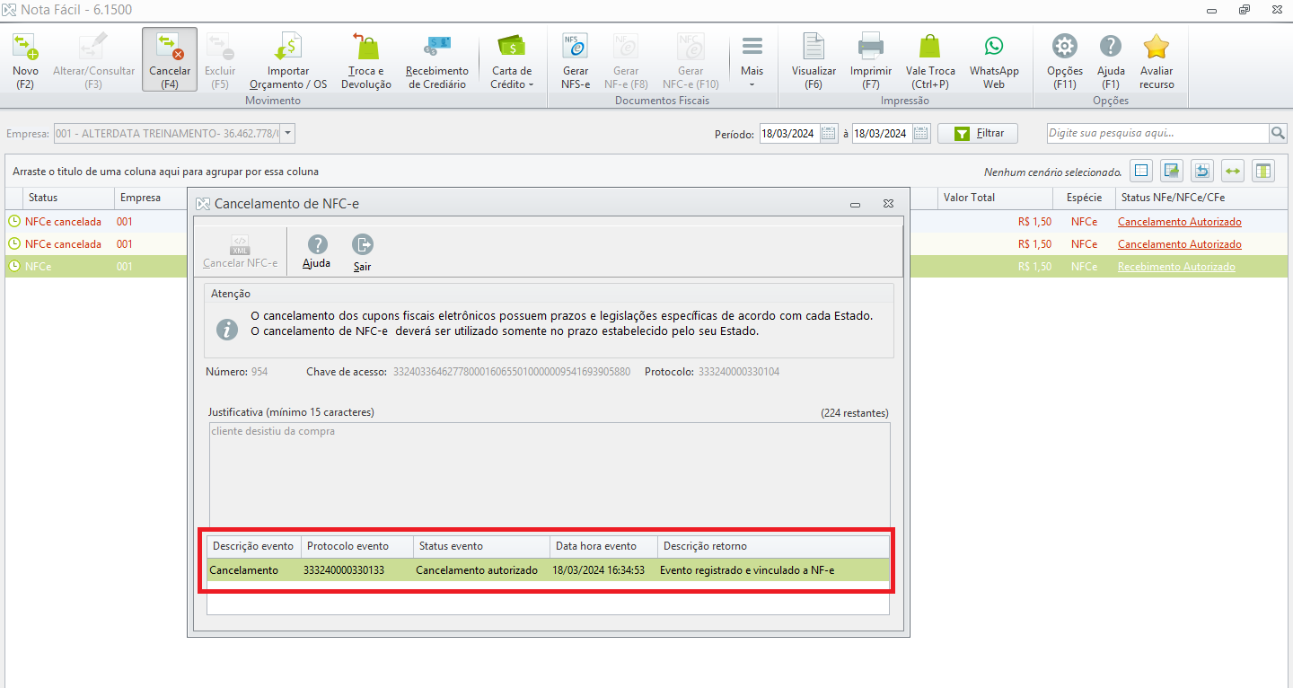This screenshot has width=1293, height=688.
Task: Click the fit columns width icon
Action: (1233, 171)
